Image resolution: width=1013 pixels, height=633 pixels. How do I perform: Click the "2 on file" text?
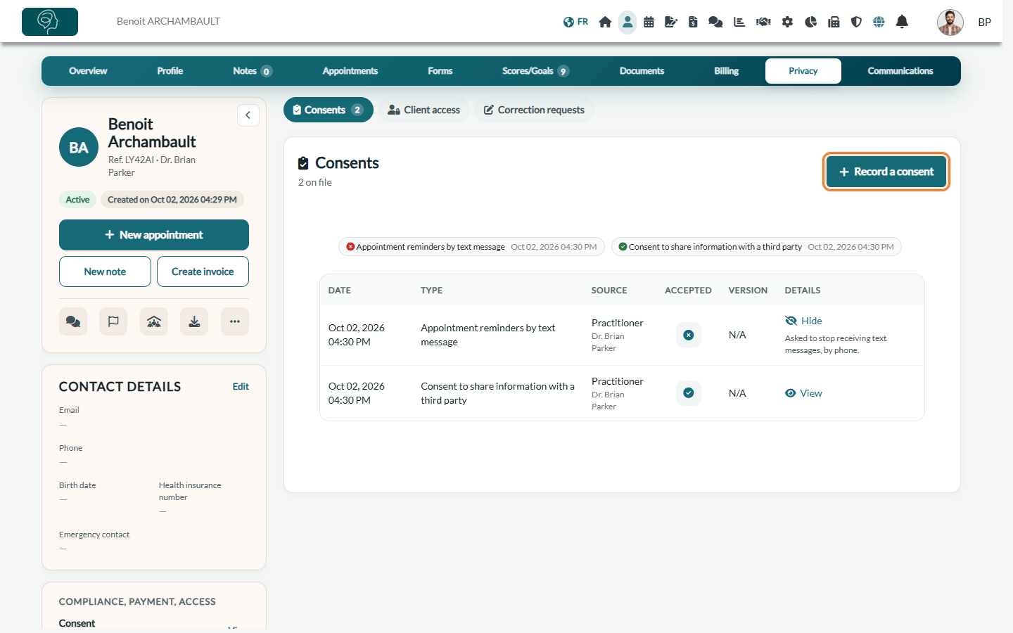tap(314, 182)
